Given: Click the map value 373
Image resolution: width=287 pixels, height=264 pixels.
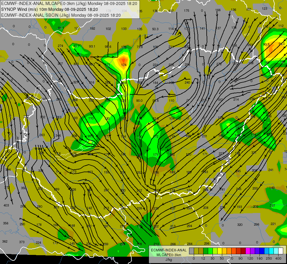Looking at the screenshot, I should 22,242.
